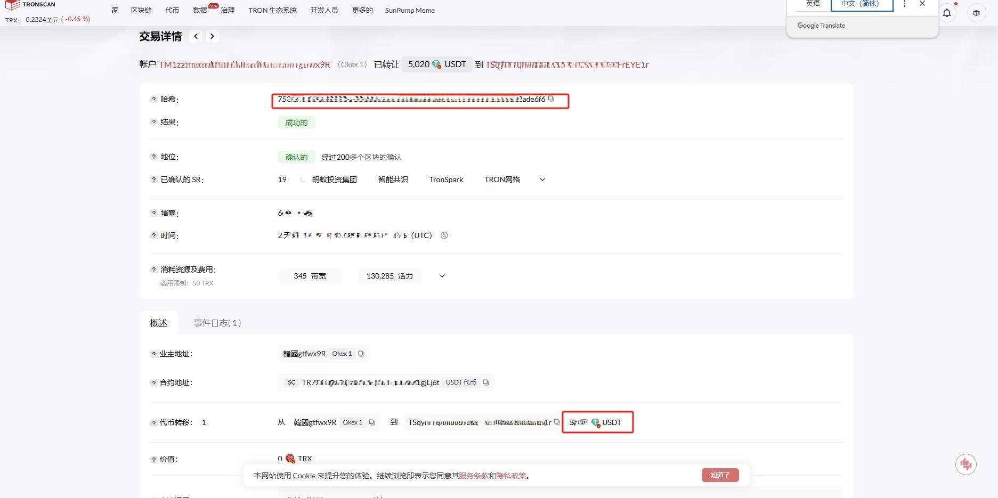The image size is (998, 498).
Task: Copy the USDT contract address
Action: click(485, 382)
